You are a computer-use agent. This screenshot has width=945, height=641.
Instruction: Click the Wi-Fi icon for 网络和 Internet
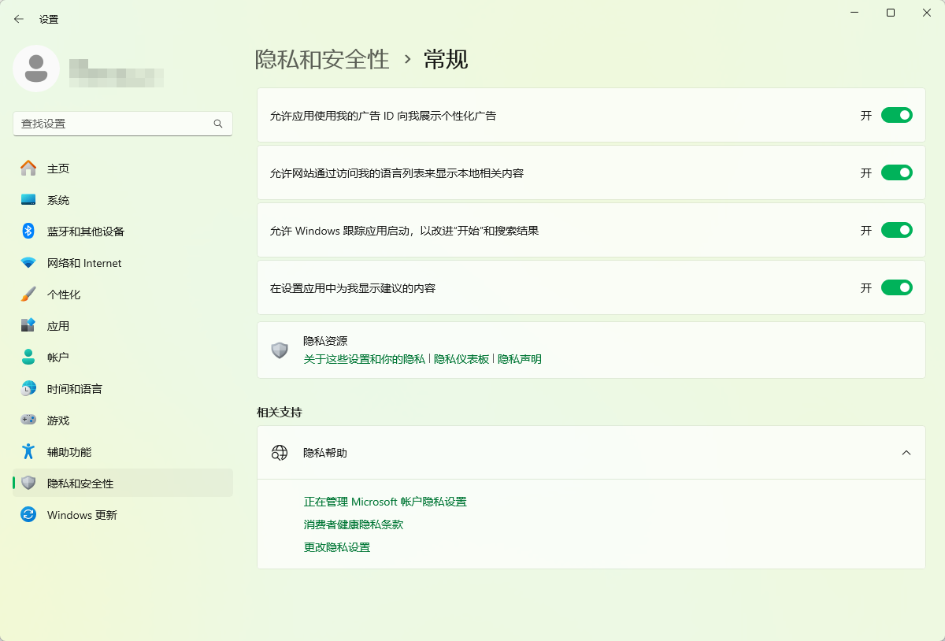28,263
